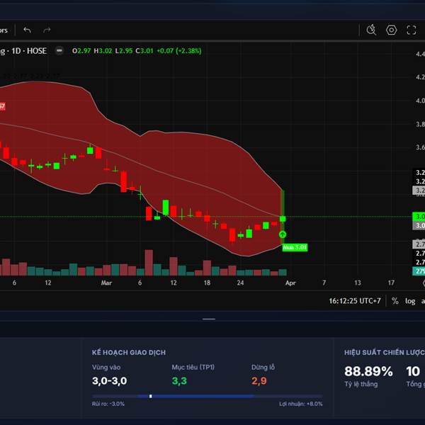This screenshot has height=425, width=425.
Task: Click the open value O2.97
Action: (81, 51)
